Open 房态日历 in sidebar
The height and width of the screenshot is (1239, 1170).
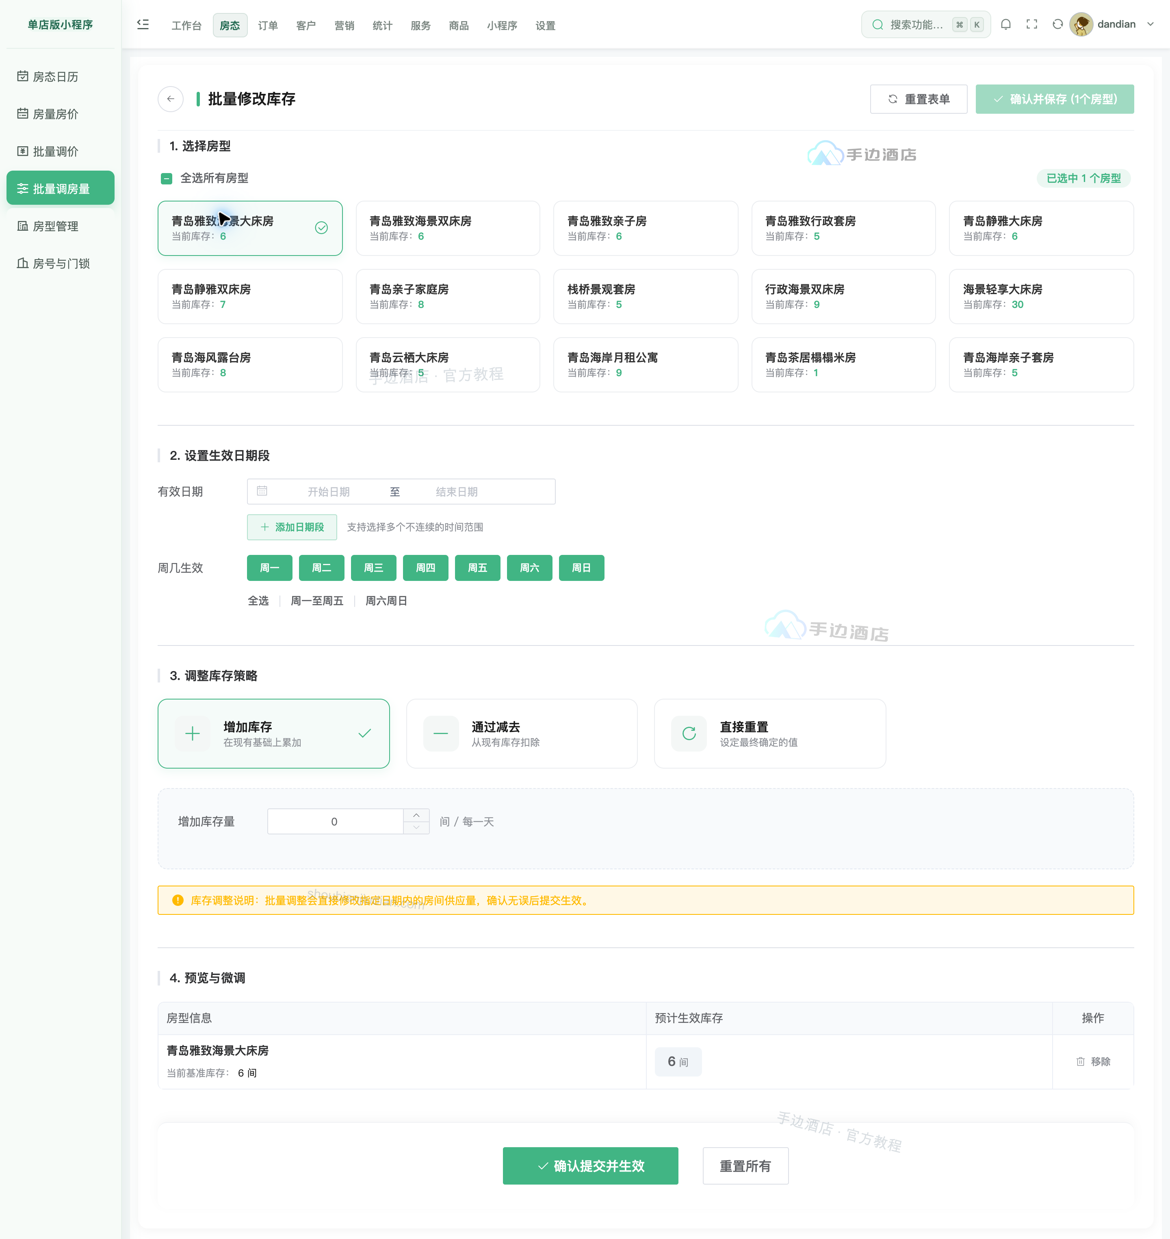61,76
